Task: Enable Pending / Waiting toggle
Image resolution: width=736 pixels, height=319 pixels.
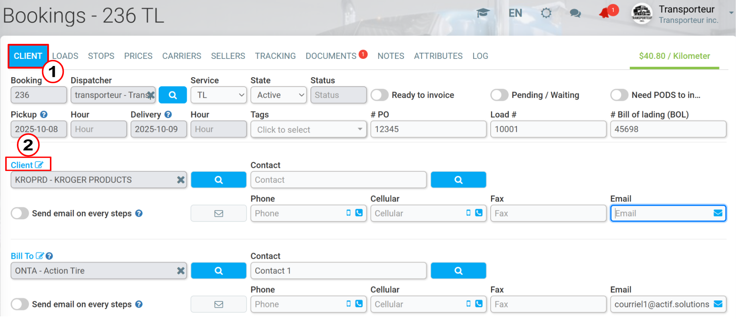Action: click(x=499, y=95)
